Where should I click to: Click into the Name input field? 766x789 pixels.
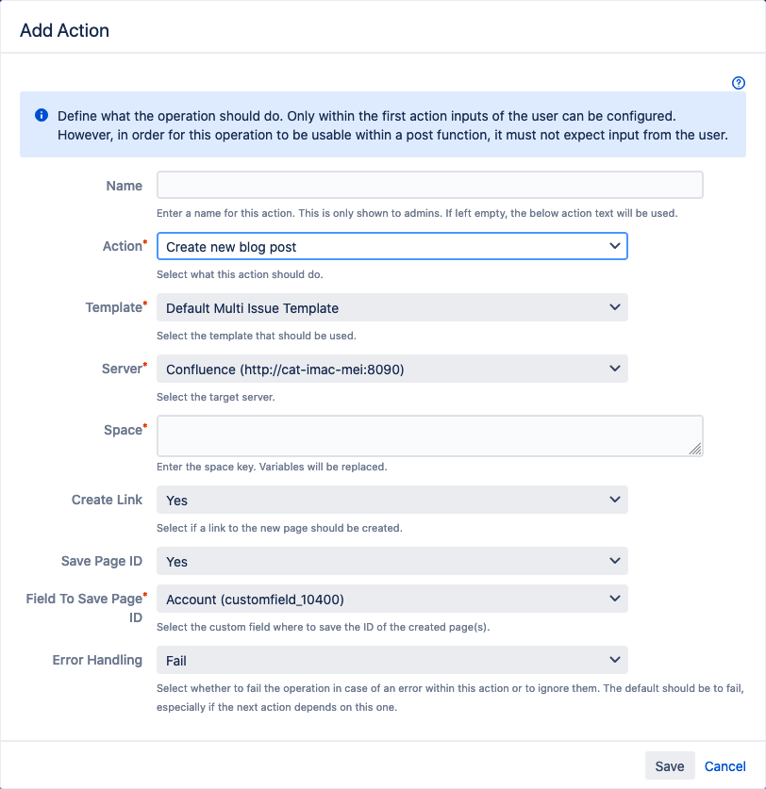click(429, 185)
